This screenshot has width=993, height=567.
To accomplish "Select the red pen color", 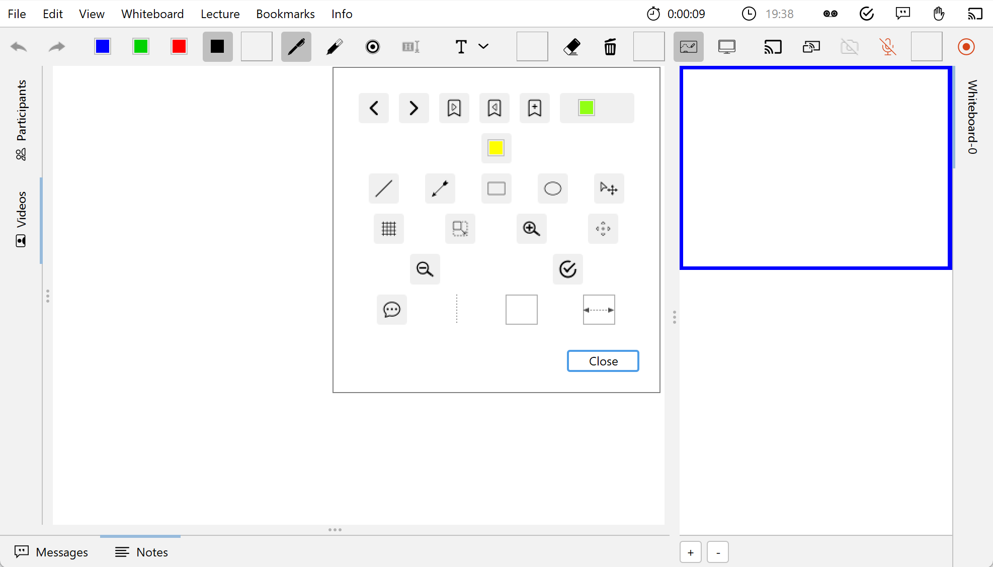I will [179, 46].
